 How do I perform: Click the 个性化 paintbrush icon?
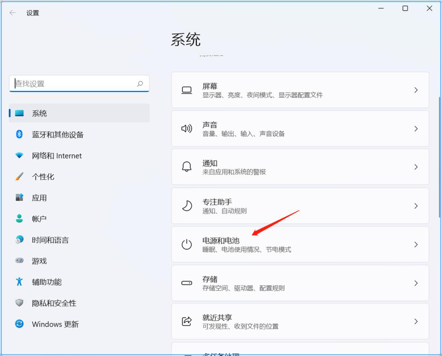pos(19,177)
